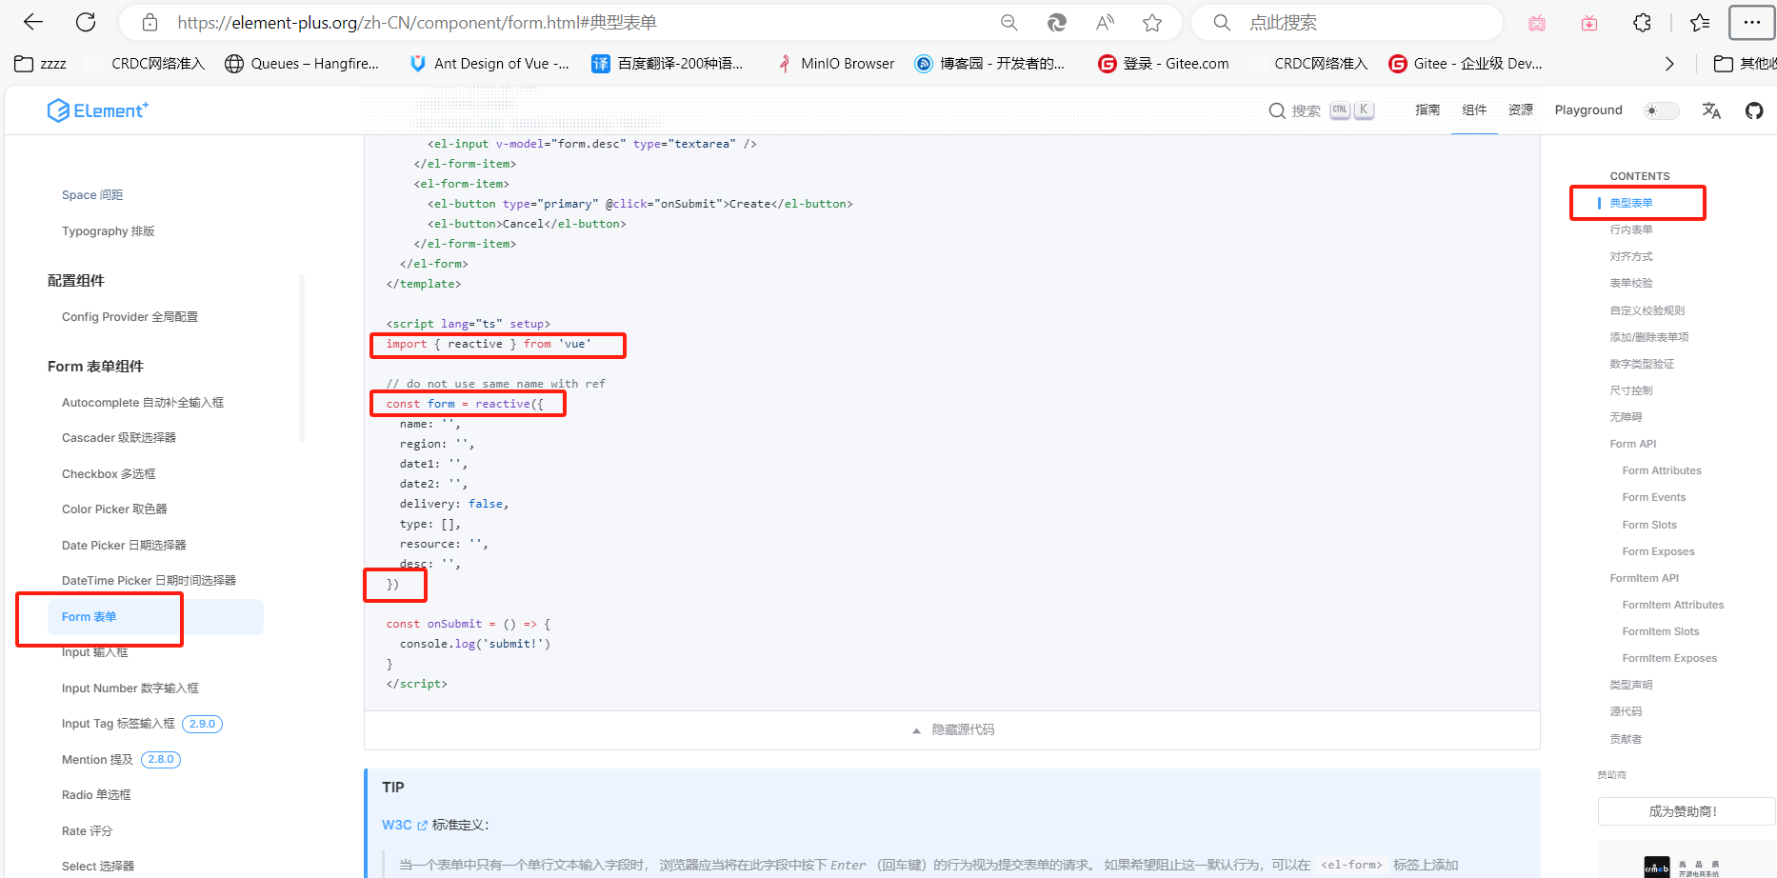This screenshot has width=1777, height=878.
Task: Open Rate 评分 page
Action: (87, 831)
